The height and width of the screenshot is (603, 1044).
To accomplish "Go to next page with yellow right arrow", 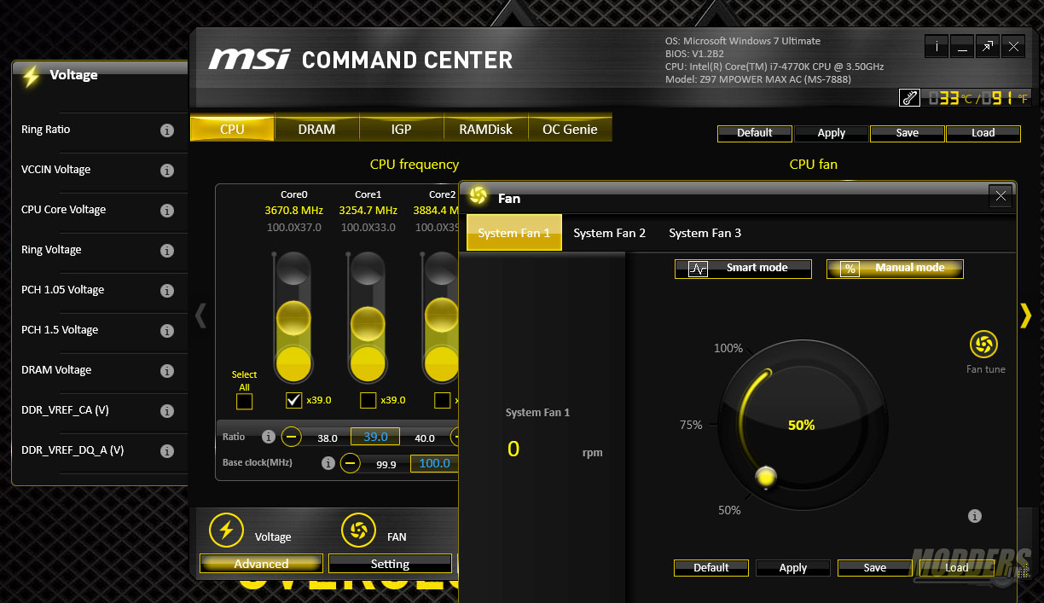I will (1026, 316).
